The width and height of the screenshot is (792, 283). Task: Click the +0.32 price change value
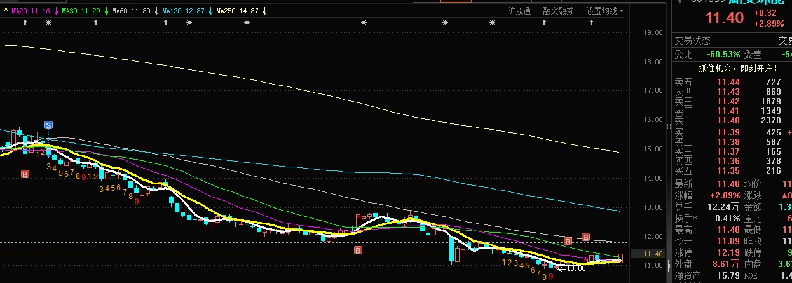pos(765,13)
